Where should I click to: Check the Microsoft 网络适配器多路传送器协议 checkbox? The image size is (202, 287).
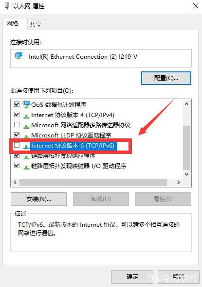tap(17, 125)
